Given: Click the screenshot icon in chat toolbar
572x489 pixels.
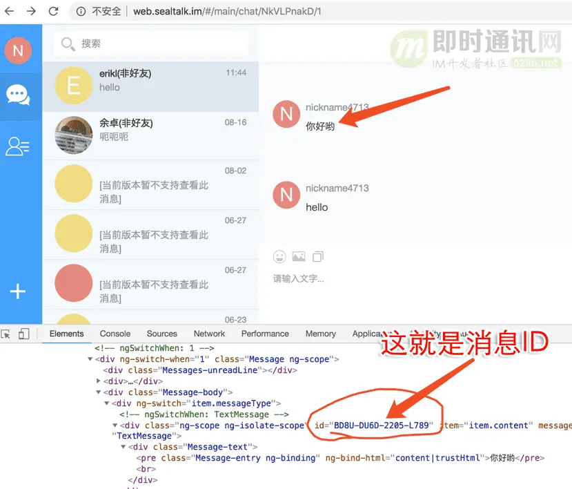Looking at the screenshot, I should 317,256.
